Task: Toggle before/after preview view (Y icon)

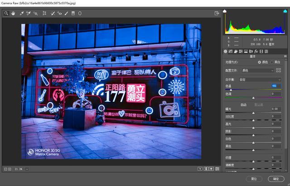Action: [x=200, y=169]
